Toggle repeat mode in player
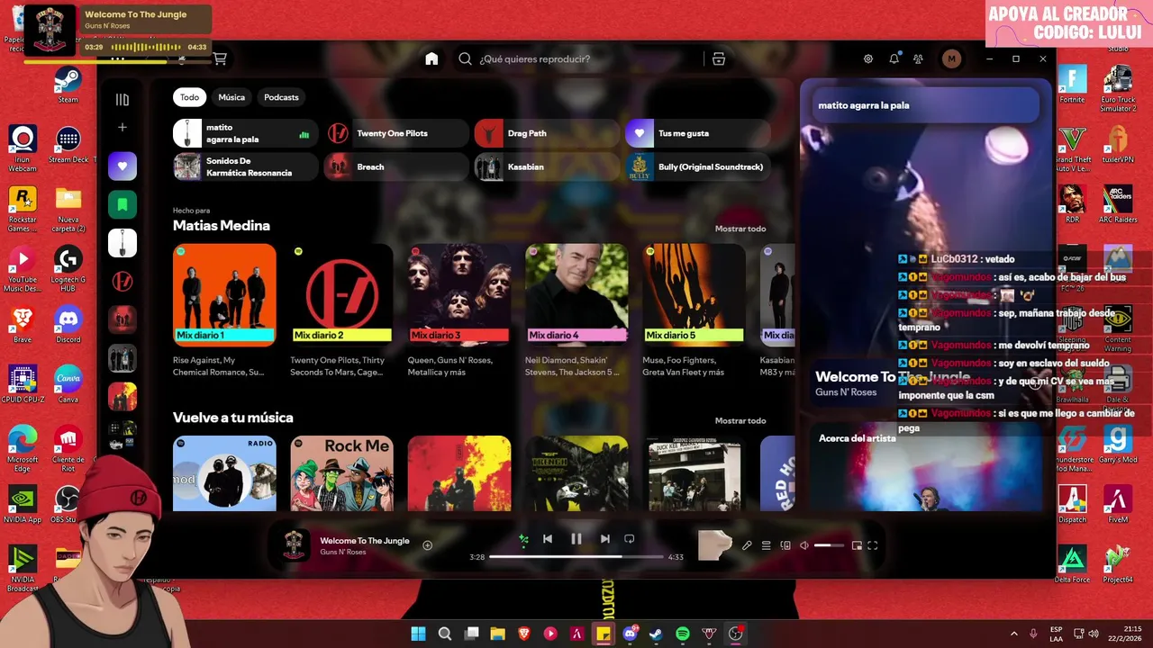Screen dimensions: 1153x648 pos(630,539)
